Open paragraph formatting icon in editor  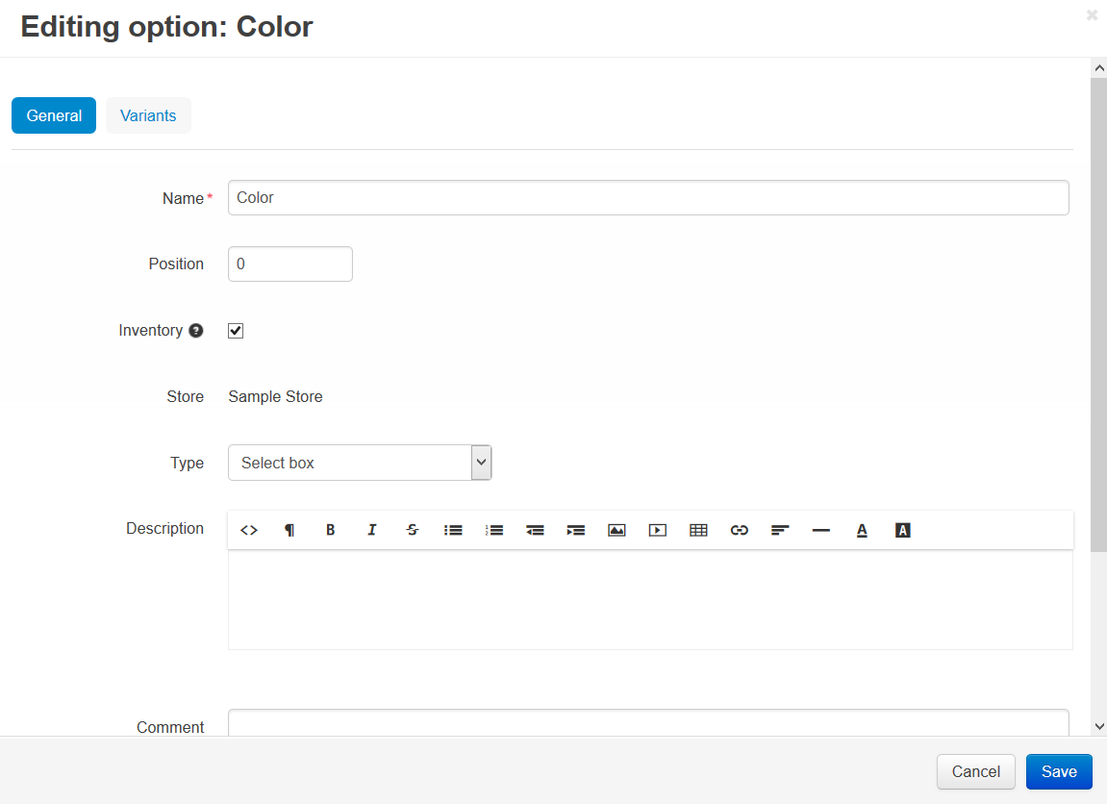289,530
